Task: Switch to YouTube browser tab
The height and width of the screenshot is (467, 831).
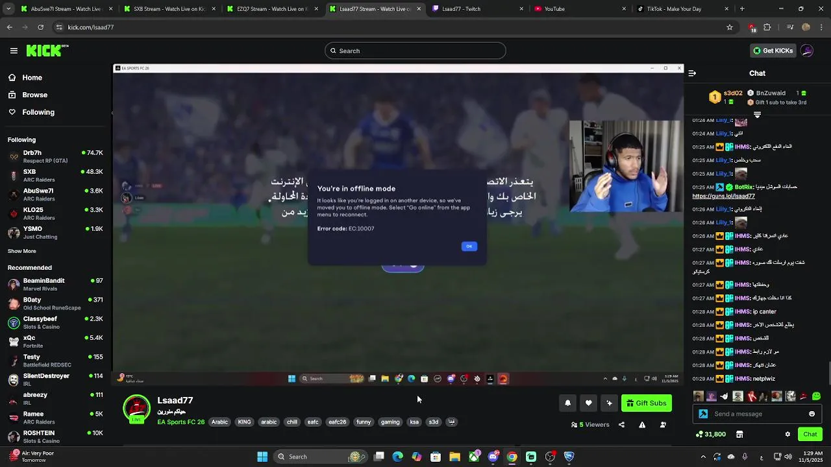Action: [x=579, y=9]
